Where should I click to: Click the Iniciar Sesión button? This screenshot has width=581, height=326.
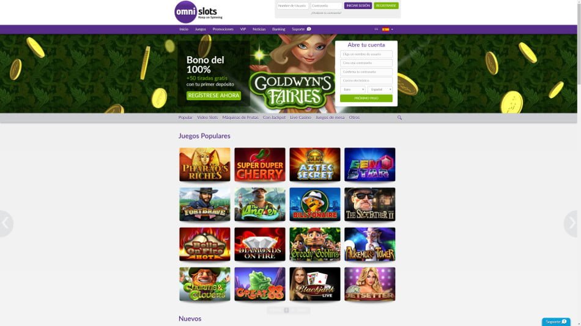click(x=358, y=5)
